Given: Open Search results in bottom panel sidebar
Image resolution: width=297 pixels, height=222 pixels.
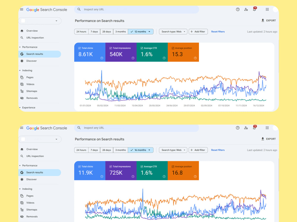Looking at the screenshot, I should (40, 173).
